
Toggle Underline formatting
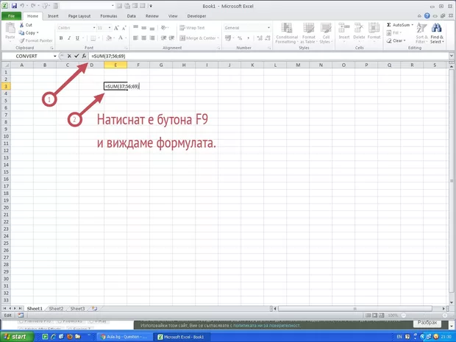[77, 38]
